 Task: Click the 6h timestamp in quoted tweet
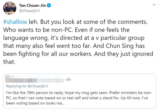(67, 79)
